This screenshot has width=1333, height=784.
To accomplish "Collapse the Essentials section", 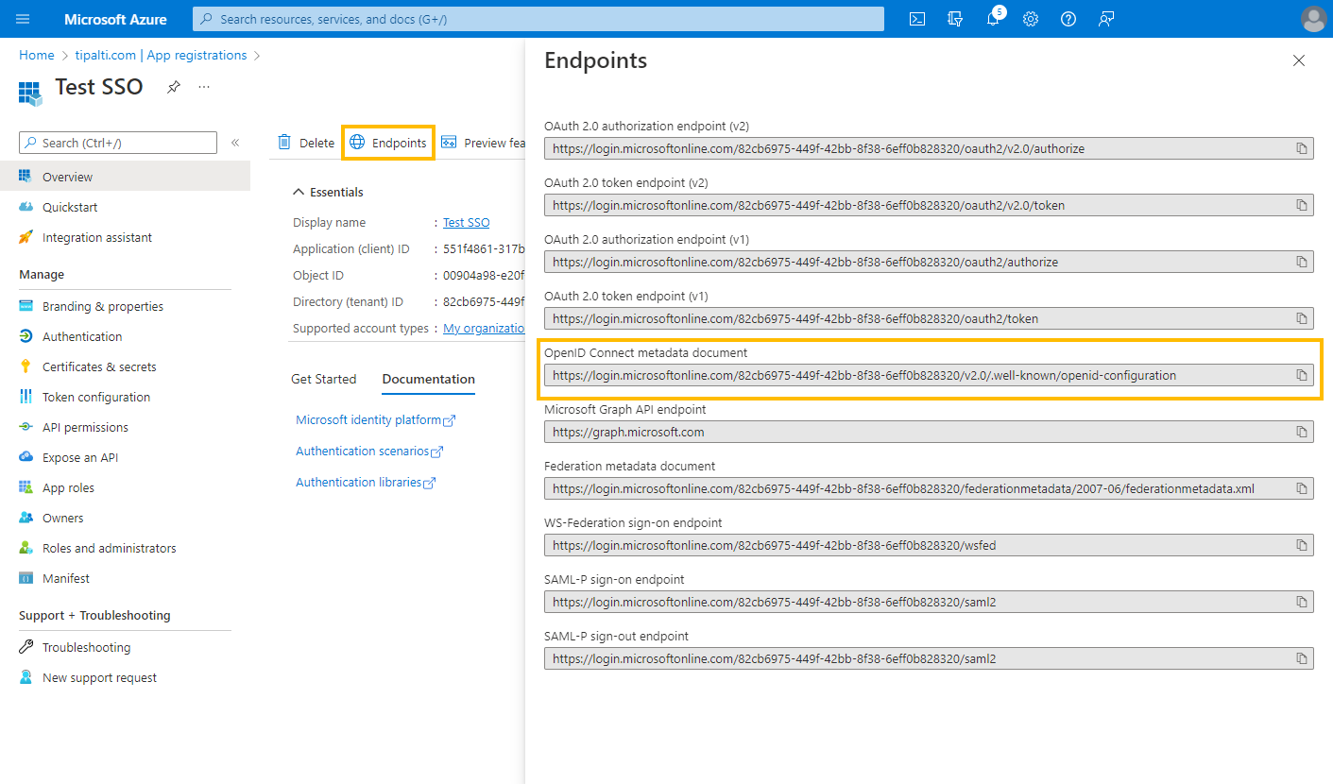I will 299,192.
